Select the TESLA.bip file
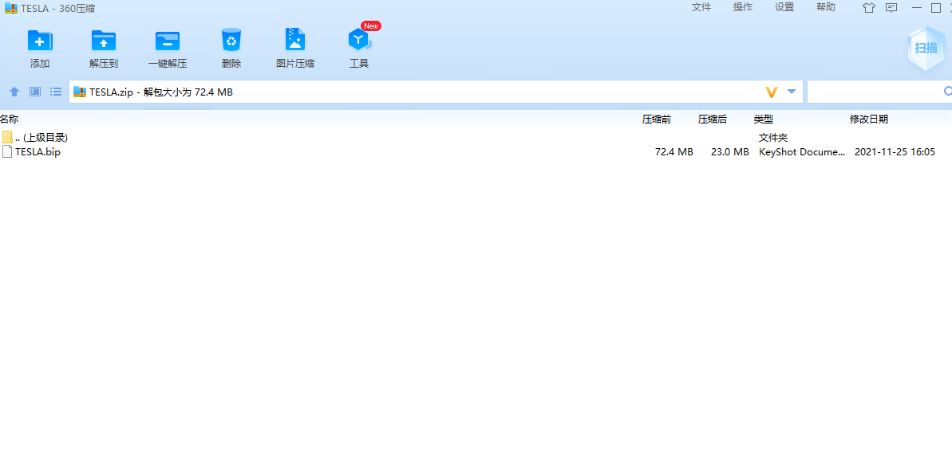Image resolution: width=952 pixels, height=462 pixels. [x=38, y=152]
